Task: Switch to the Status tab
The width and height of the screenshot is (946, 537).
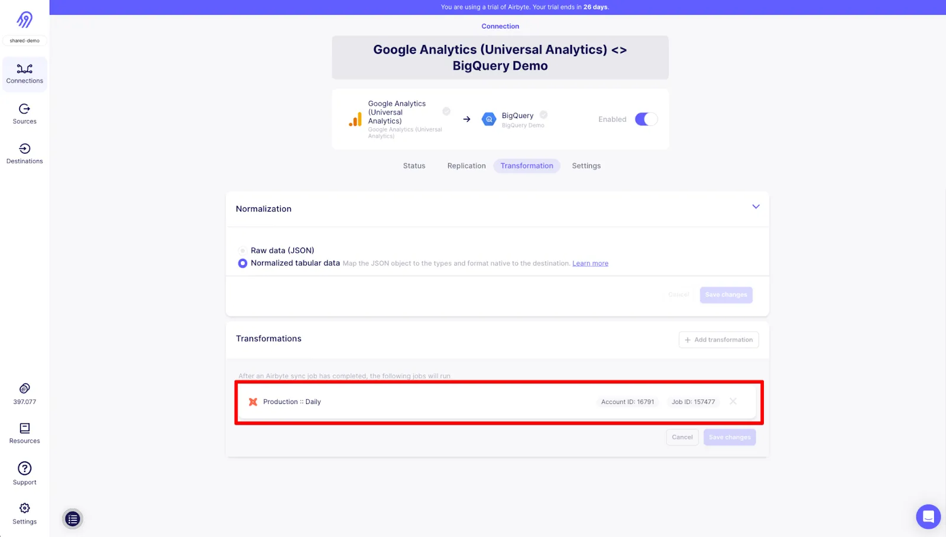Action: click(x=414, y=166)
